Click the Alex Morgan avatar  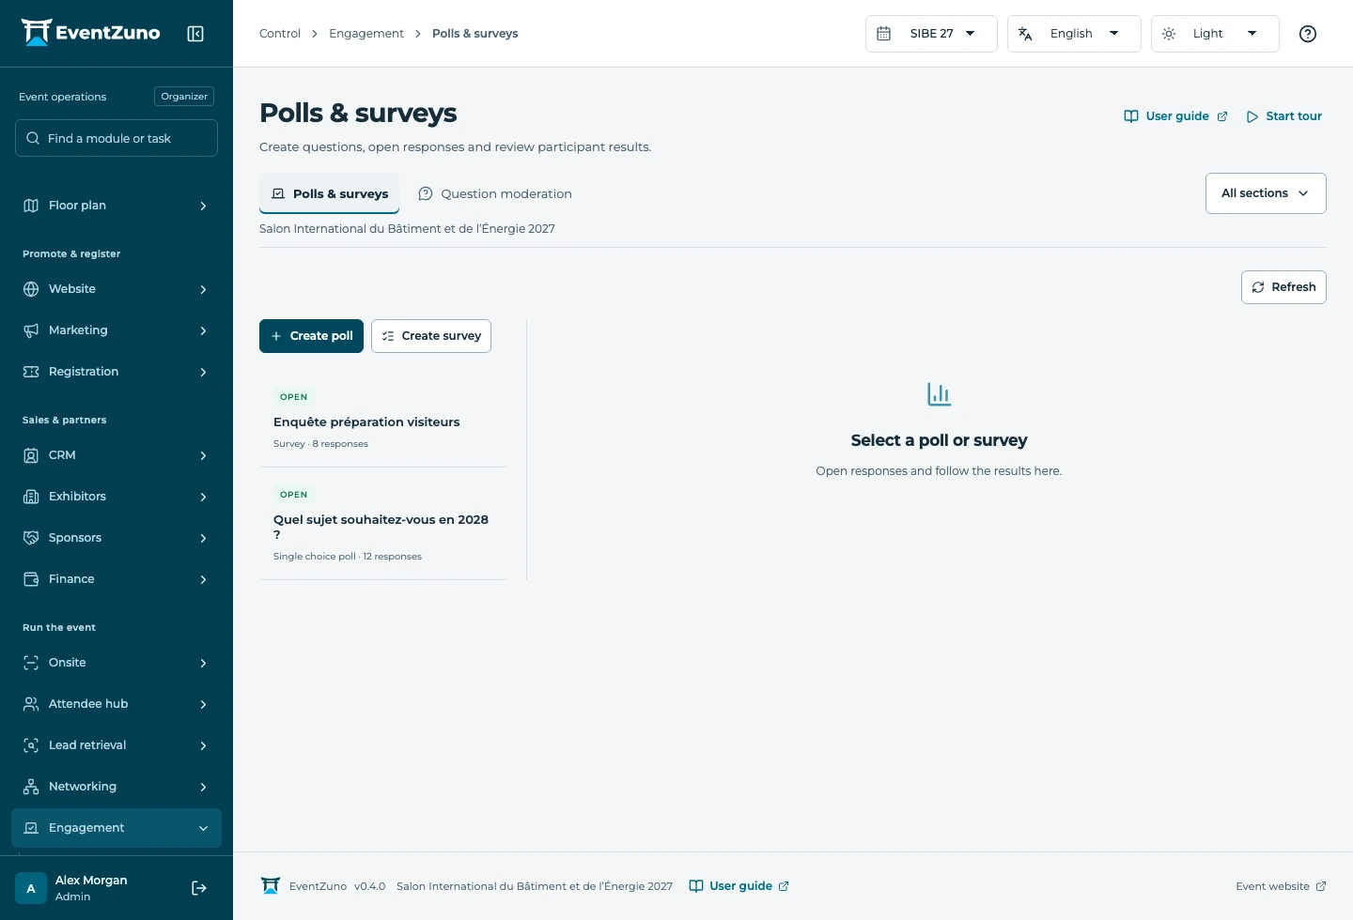point(31,888)
